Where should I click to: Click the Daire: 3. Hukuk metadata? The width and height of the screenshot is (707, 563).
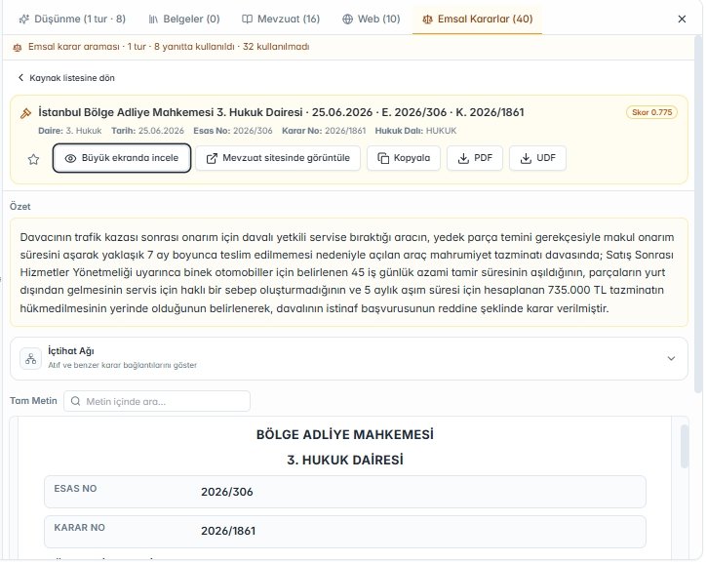(70, 131)
